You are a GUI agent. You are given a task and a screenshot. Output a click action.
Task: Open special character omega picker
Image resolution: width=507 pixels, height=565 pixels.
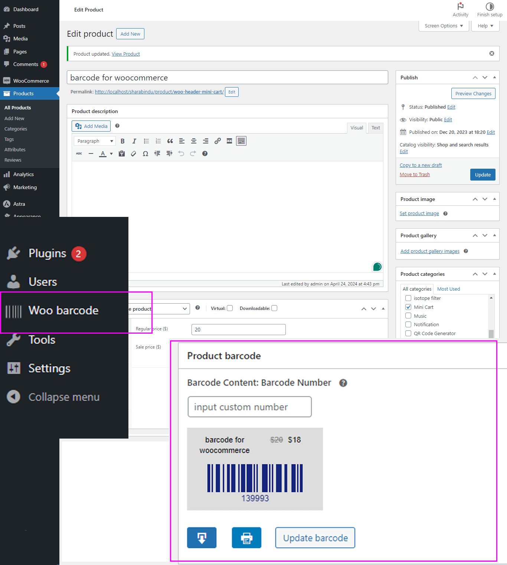click(145, 153)
